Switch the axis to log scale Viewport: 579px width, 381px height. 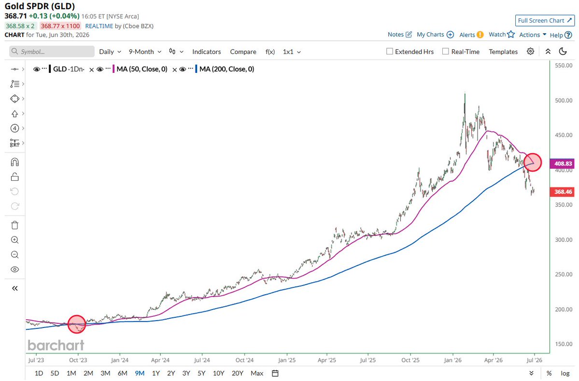(x=565, y=373)
